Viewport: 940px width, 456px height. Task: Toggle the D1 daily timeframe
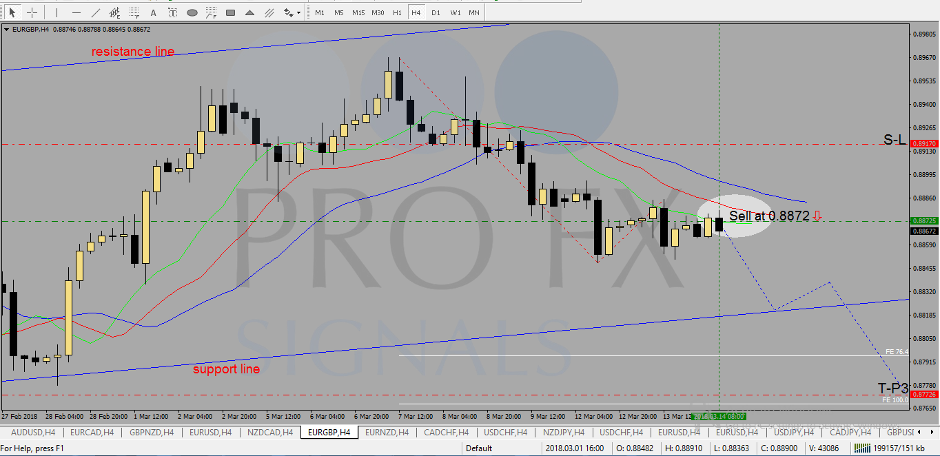[436, 12]
